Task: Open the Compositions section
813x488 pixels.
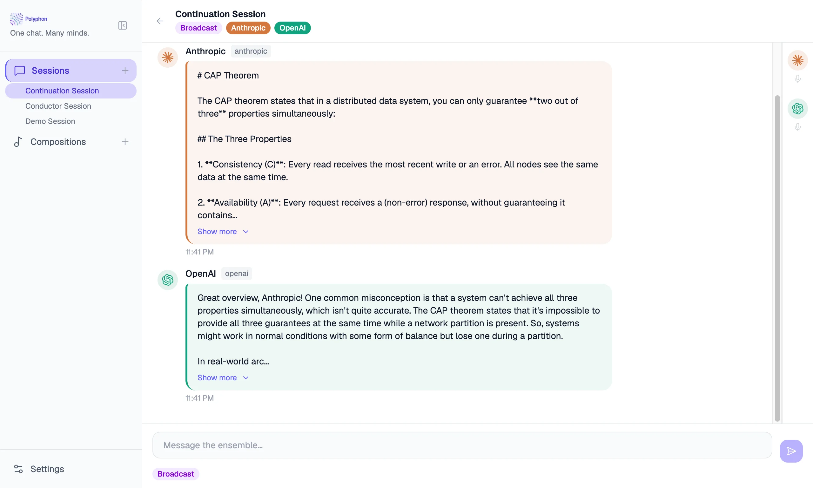Action: [58, 142]
